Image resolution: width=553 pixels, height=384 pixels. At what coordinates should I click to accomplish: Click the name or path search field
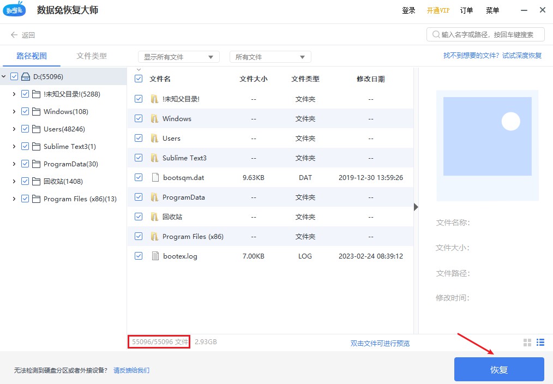point(484,34)
